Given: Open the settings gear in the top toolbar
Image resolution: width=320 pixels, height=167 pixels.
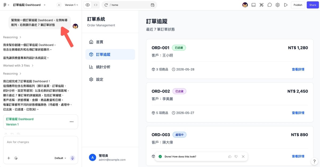Looking at the screenshot, I should point(278,5).
